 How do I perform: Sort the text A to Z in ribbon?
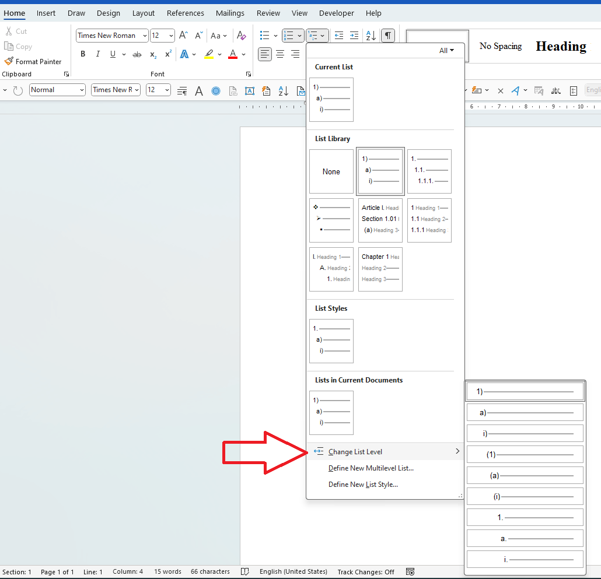click(371, 36)
